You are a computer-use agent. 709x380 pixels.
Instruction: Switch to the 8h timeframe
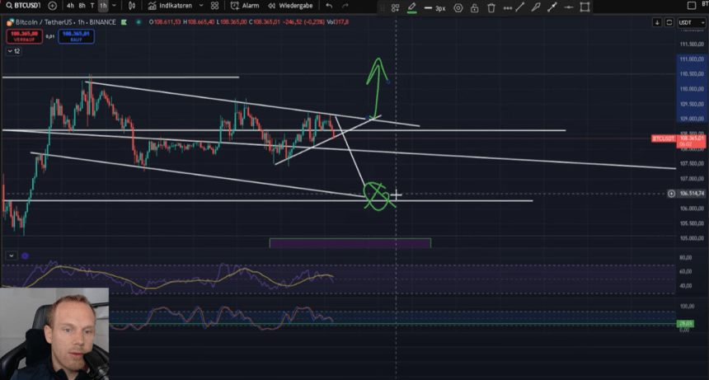click(x=82, y=6)
